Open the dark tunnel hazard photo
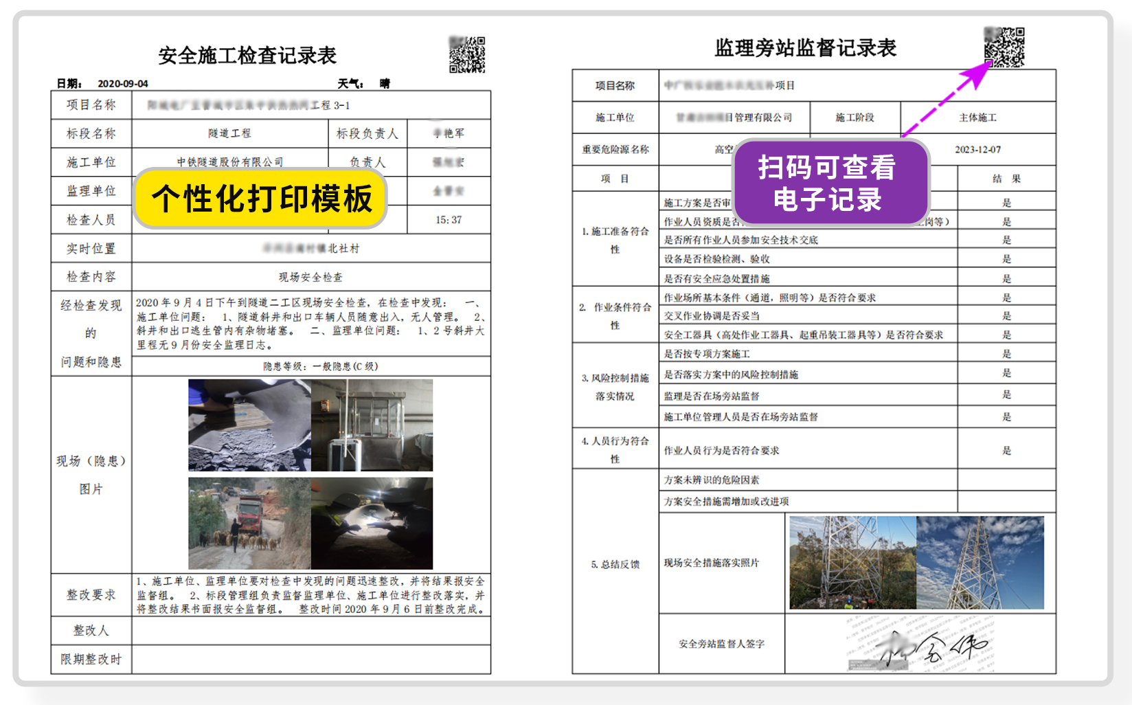The height and width of the screenshot is (705, 1132). [372, 524]
